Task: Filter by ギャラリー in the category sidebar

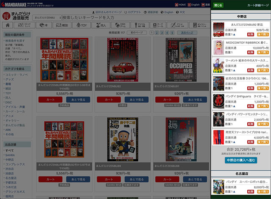Action: pyautogui.click(x=12, y=121)
